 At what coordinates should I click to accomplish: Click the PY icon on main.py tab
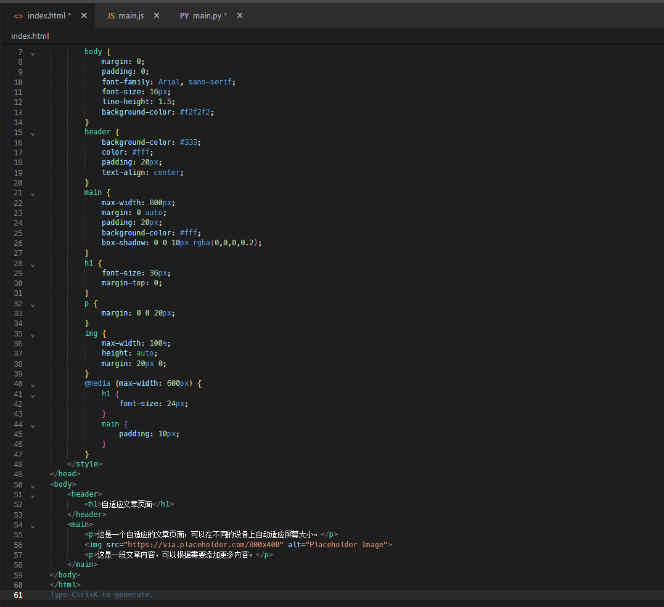point(184,15)
